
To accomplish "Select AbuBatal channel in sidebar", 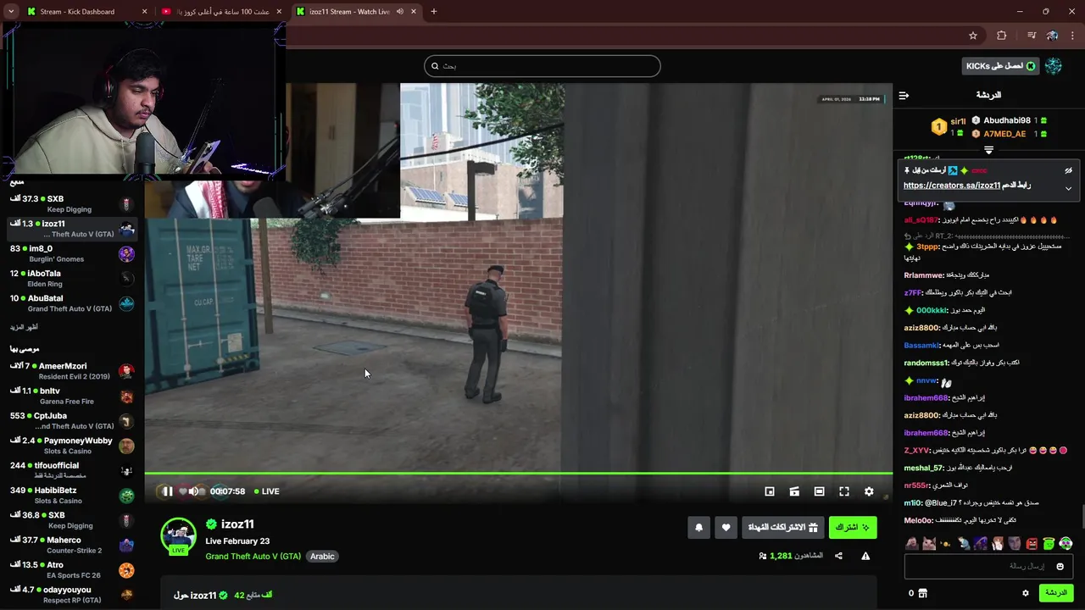I will point(72,303).
